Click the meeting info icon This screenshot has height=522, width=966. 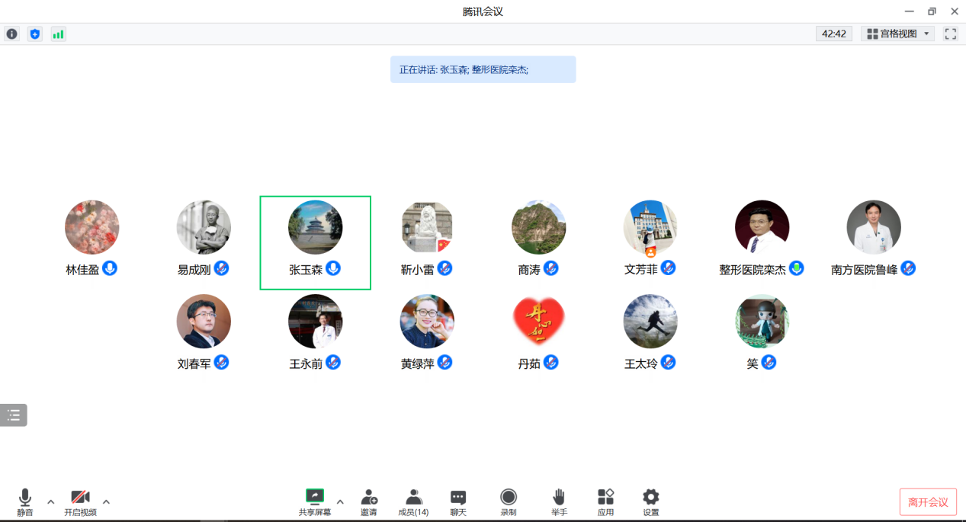click(x=11, y=34)
